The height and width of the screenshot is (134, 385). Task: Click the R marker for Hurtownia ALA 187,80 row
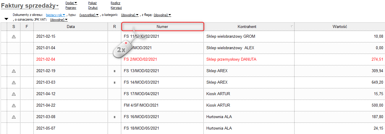114,117
